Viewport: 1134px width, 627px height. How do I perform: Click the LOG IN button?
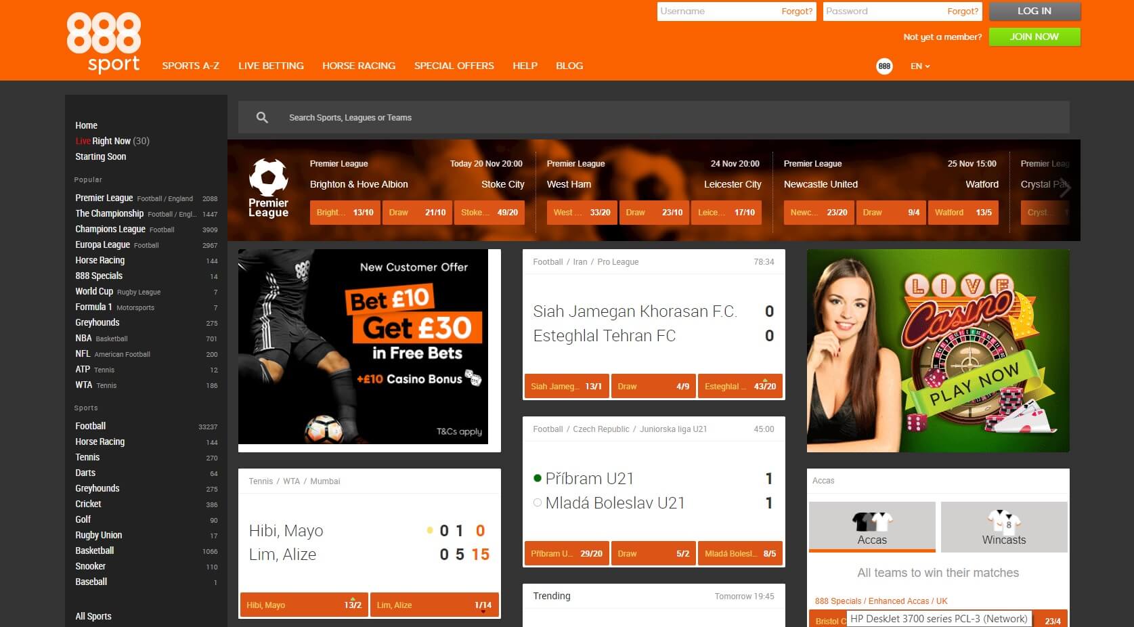tap(1034, 12)
